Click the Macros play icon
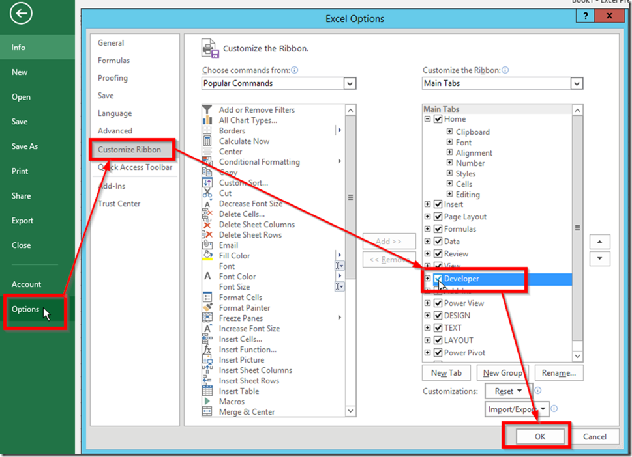Image resolution: width=632 pixels, height=457 pixels. pyautogui.click(x=207, y=401)
